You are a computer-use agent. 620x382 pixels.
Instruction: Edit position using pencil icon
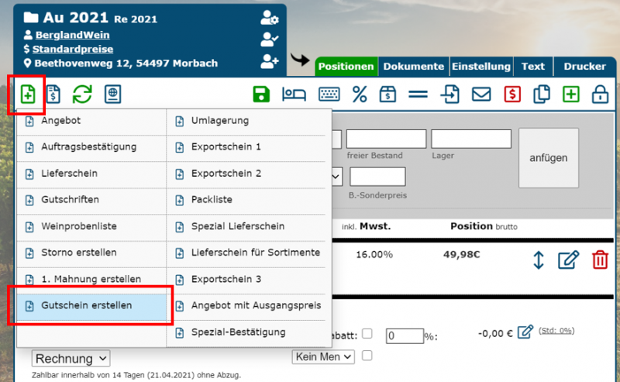pyautogui.click(x=569, y=260)
